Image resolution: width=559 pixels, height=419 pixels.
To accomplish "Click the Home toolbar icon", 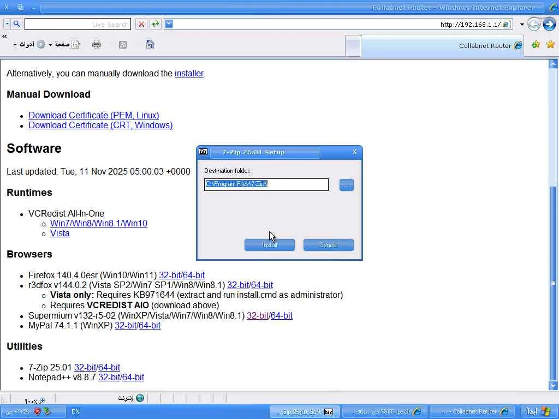I will pos(150,44).
